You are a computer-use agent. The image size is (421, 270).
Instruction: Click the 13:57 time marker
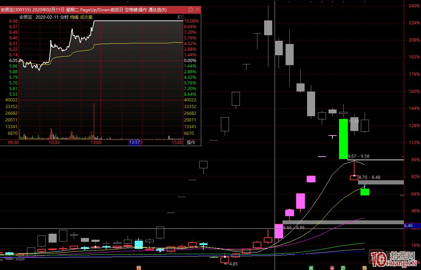135,143
